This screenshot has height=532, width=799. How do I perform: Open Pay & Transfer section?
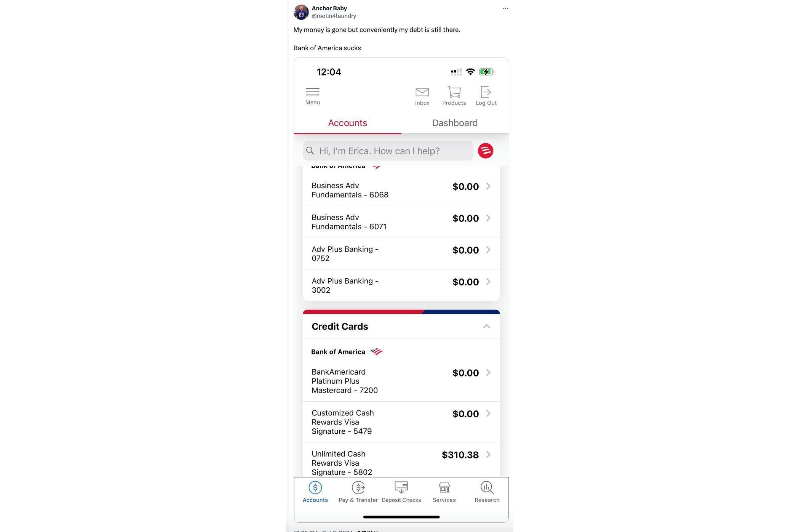point(358,492)
